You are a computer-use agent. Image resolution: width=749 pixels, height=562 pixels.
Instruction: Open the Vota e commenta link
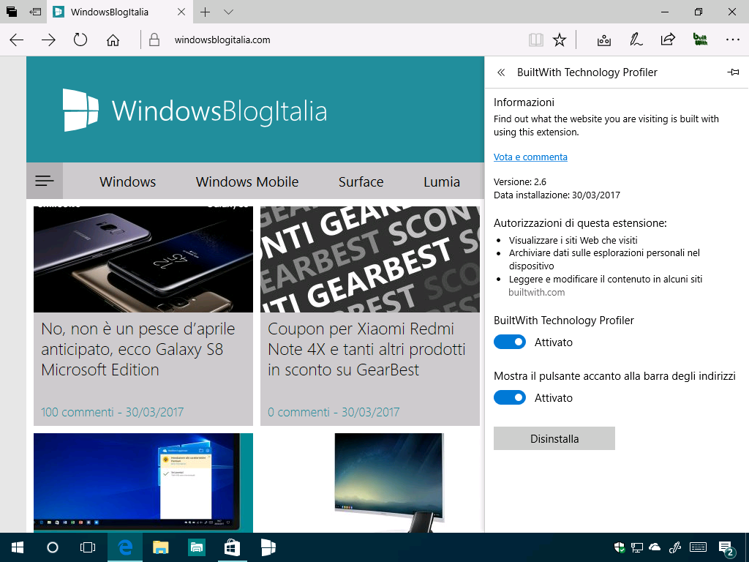click(531, 157)
